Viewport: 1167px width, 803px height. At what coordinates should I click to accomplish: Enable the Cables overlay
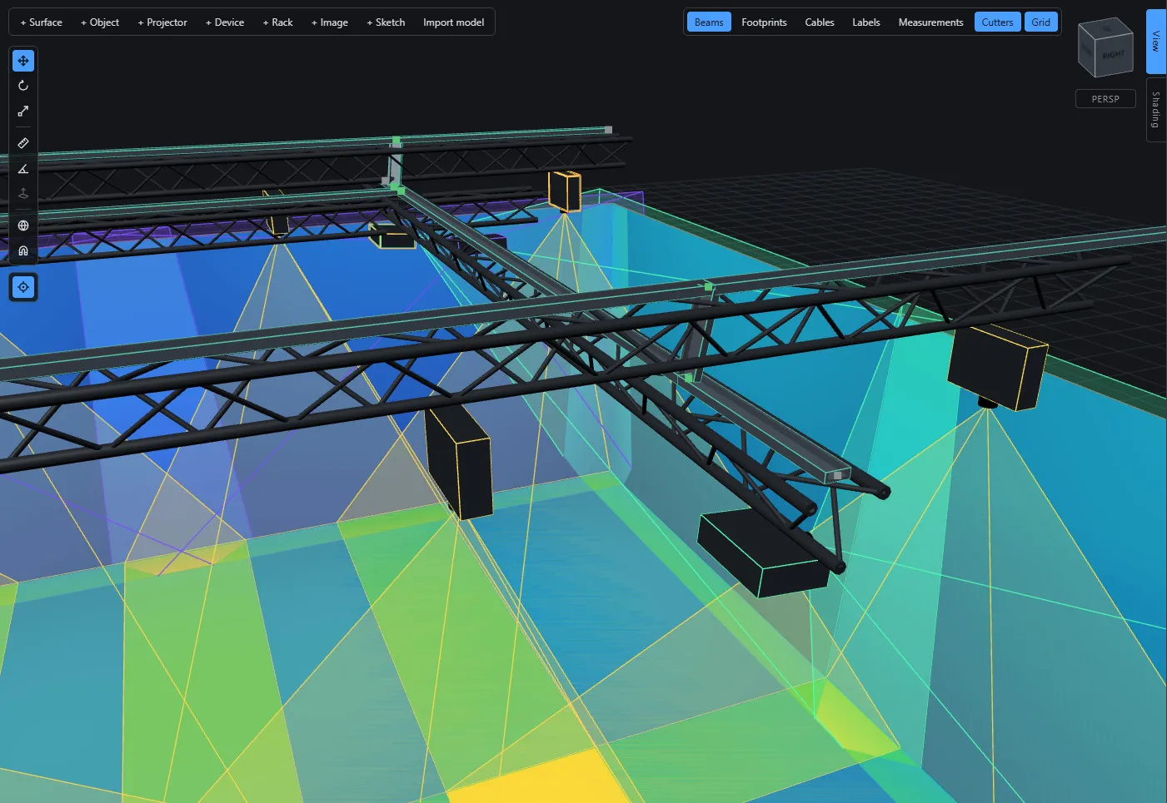click(x=820, y=22)
